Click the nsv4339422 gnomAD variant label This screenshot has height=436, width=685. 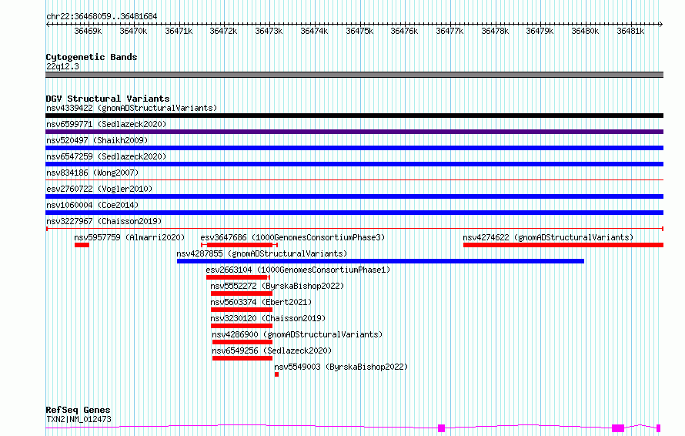[x=132, y=108]
